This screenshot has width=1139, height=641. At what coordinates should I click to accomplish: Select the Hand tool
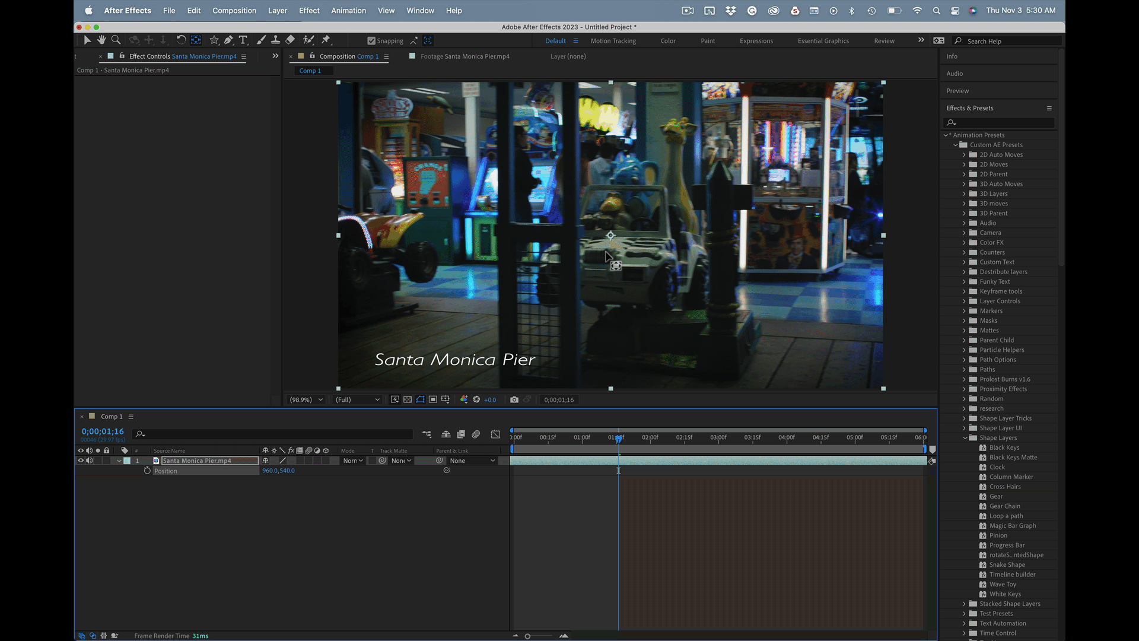click(x=101, y=40)
